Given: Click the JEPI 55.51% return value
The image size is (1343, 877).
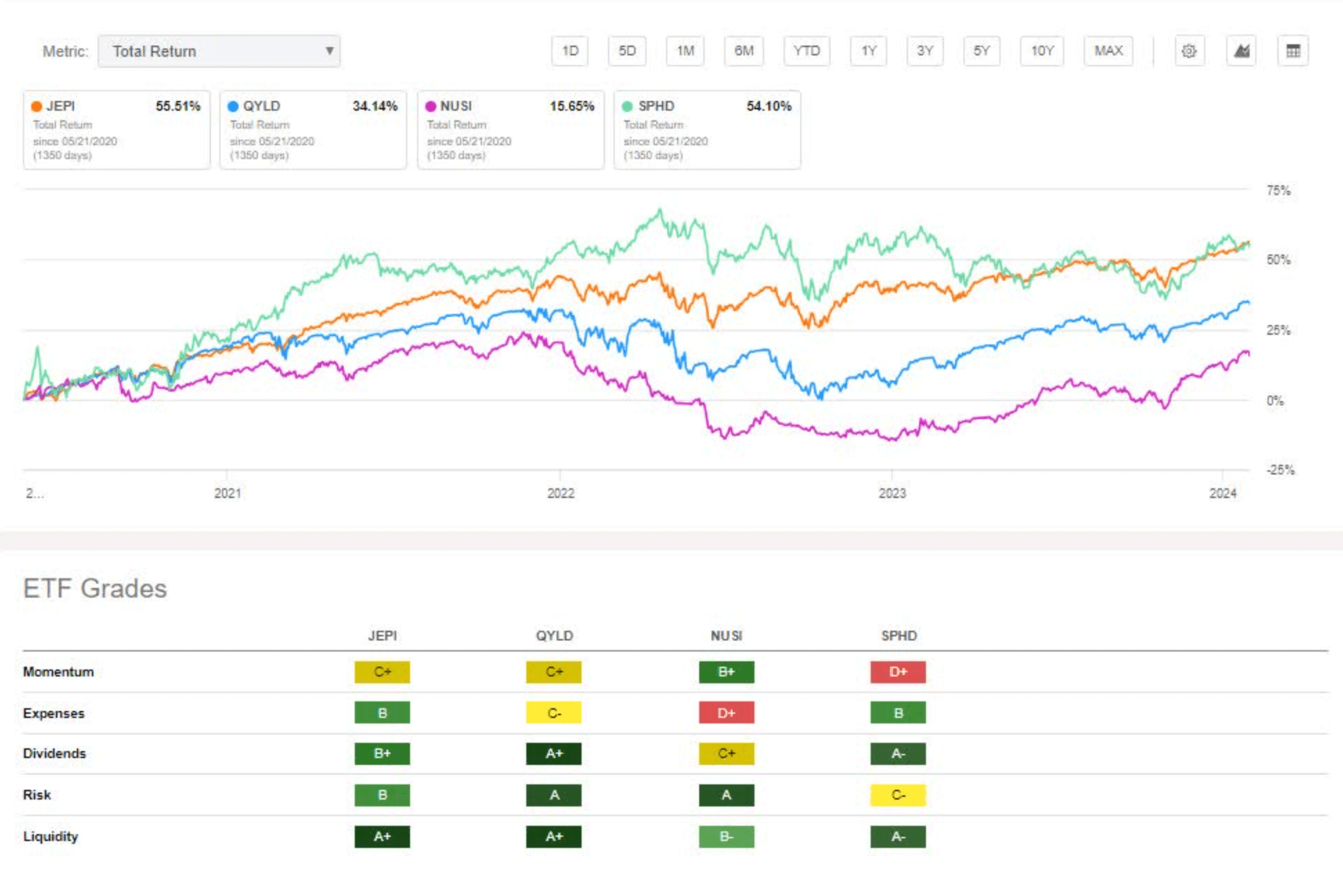Looking at the screenshot, I should click(178, 107).
